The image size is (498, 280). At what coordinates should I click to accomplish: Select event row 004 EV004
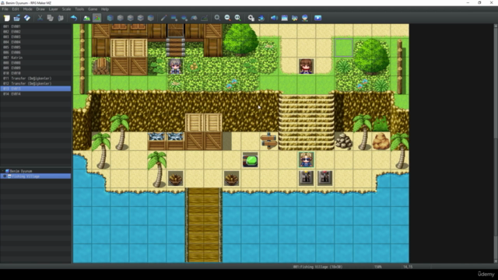click(36, 42)
